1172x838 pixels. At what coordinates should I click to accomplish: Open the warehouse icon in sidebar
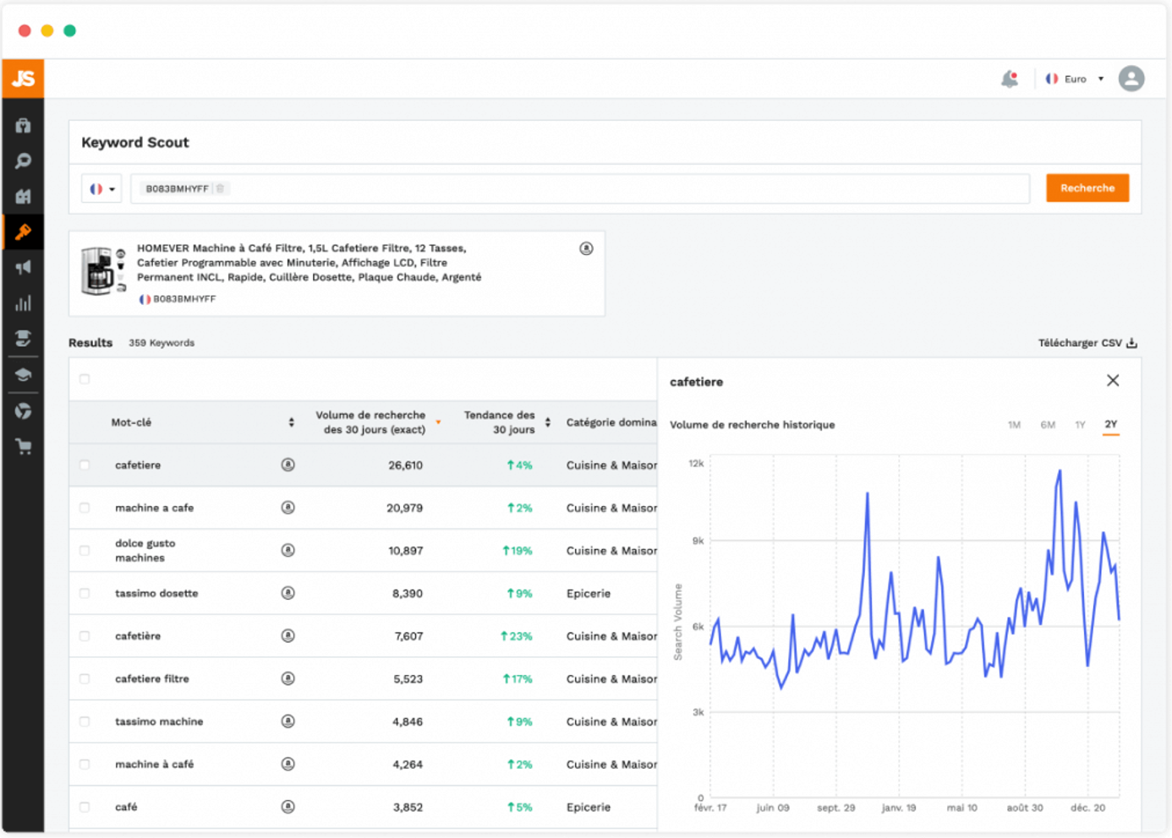[x=23, y=197]
